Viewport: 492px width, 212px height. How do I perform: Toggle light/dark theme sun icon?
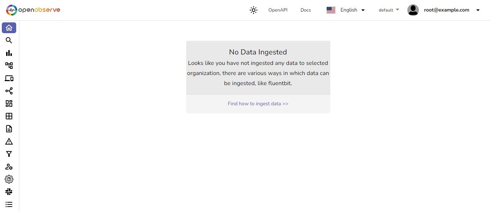[x=254, y=10]
